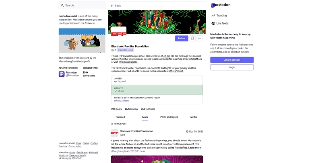Open the three-dot profile options menu
314x163 pixels.
200,39
